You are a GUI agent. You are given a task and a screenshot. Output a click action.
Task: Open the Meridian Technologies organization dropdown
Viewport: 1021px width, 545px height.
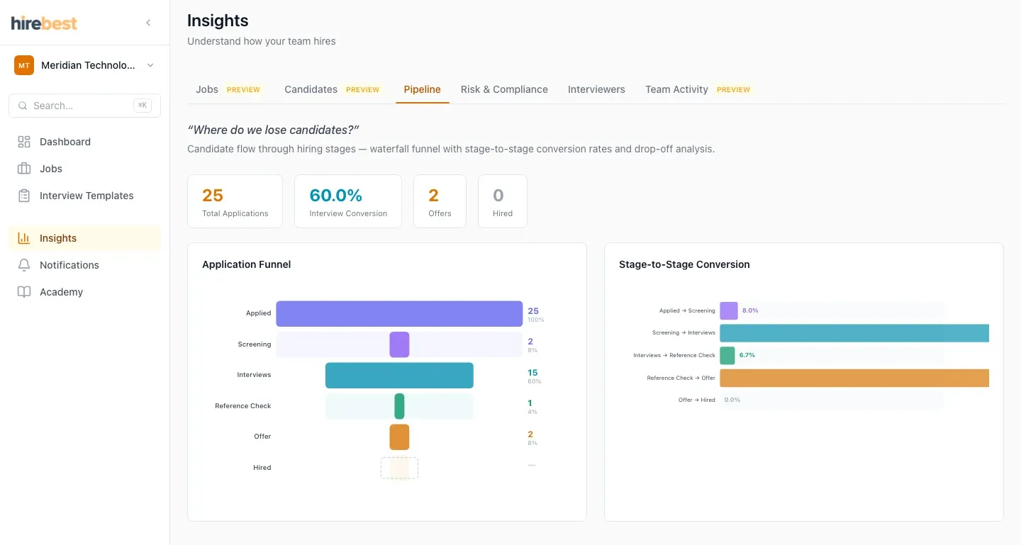(84, 65)
